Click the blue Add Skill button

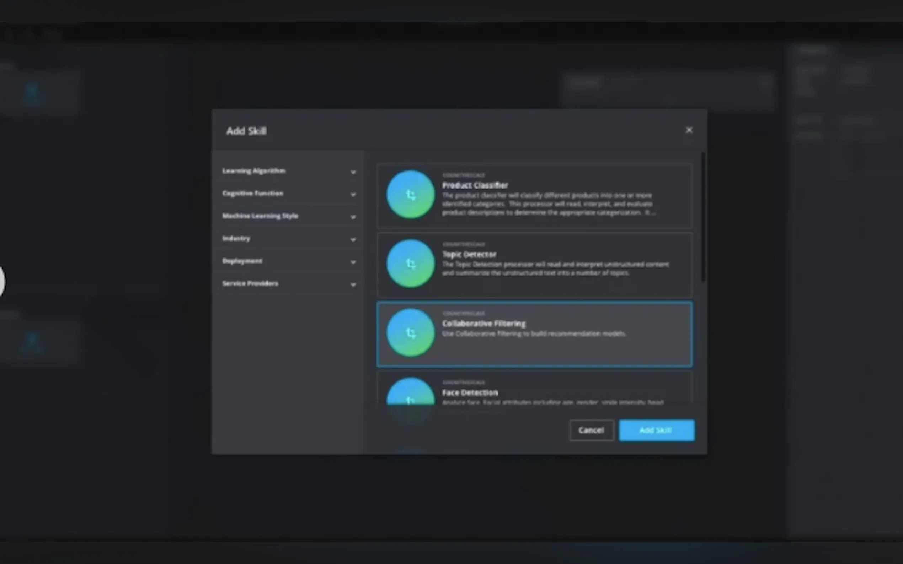coord(656,430)
